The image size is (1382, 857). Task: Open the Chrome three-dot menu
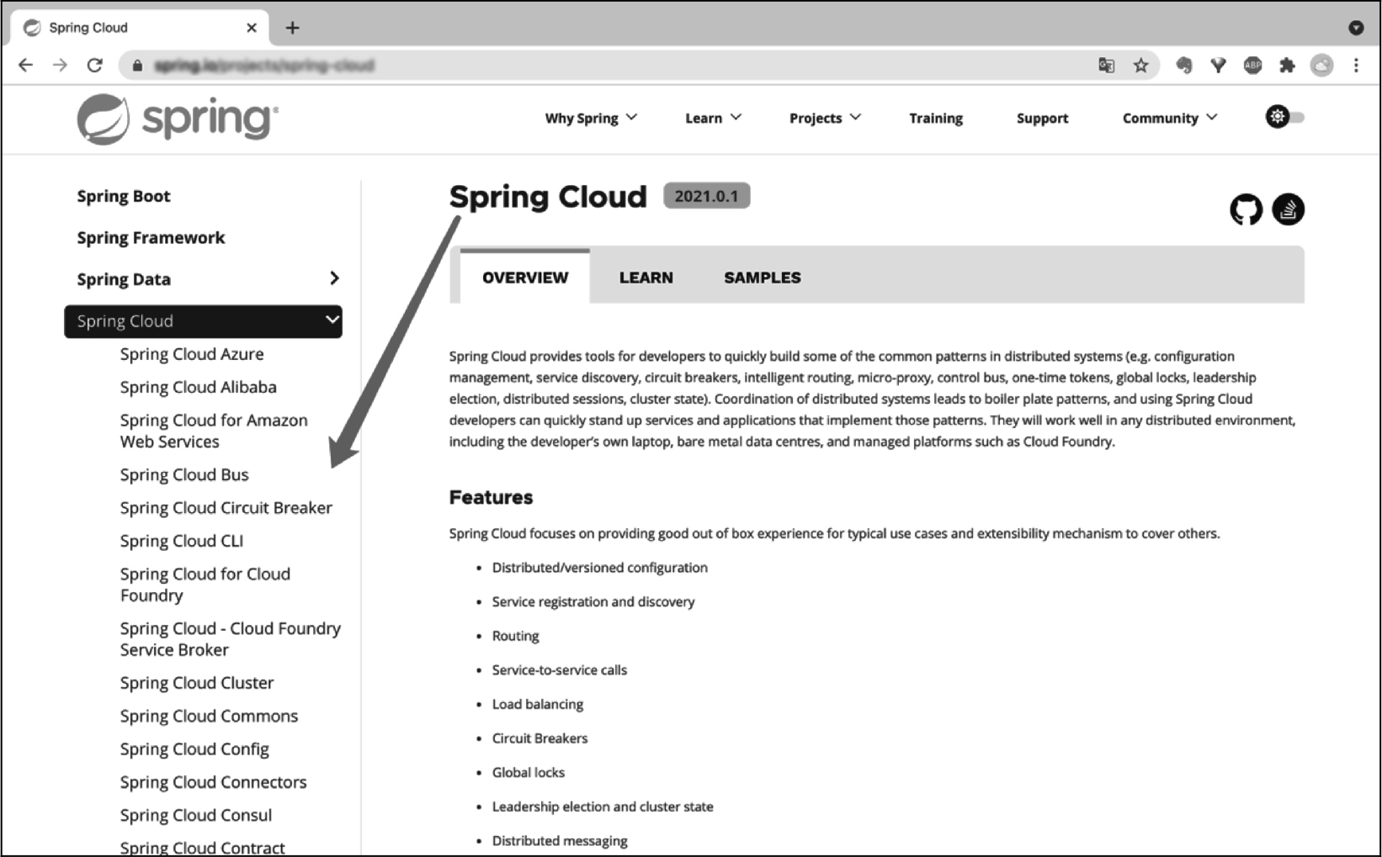1356,66
